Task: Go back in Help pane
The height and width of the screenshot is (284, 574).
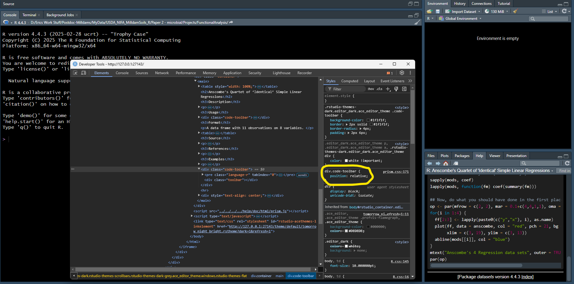Action: (x=430, y=163)
